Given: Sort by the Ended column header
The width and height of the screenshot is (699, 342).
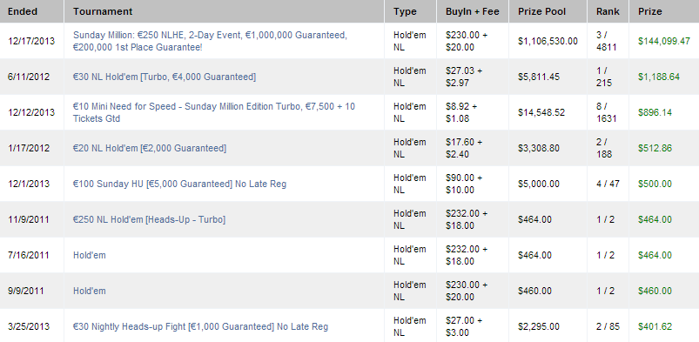Looking at the screenshot, I should click(23, 11).
